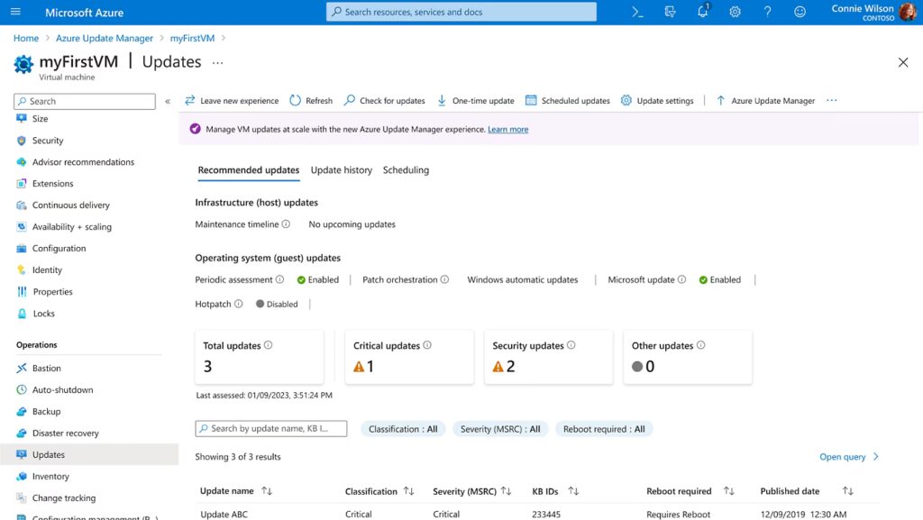Image resolution: width=923 pixels, height=520 pixels.
Task: Open the portal settings gear icon
Action: click(735, 12)
